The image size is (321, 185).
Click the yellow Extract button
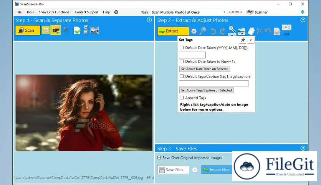173,31
